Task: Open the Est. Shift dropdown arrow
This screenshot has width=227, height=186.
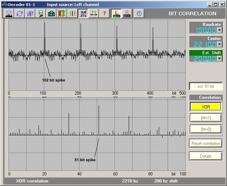Action: pyautogui.click(x=219, y=58)
